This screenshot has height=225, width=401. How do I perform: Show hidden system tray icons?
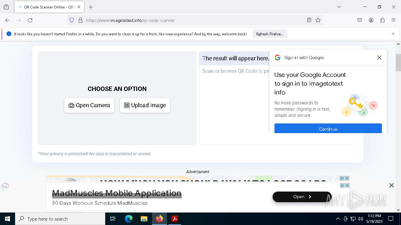coord(338,219)
